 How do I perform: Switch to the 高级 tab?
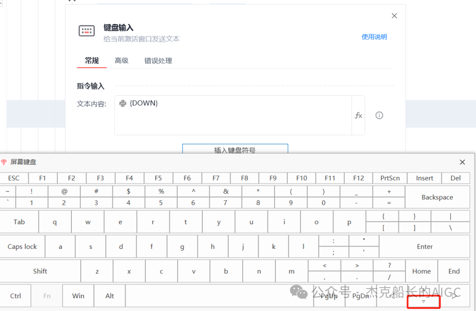tap(121, 60)
